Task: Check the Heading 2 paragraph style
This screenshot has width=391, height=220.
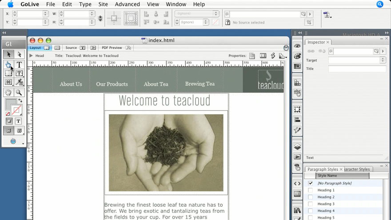Action: [x=310, y=197]
